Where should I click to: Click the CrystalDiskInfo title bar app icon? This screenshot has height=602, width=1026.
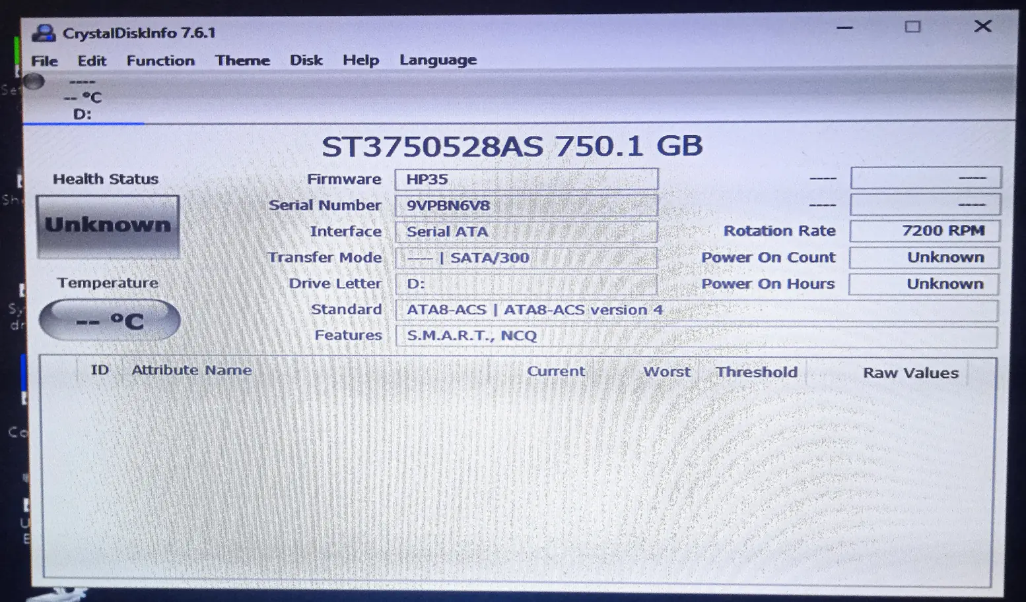(44, 32)
